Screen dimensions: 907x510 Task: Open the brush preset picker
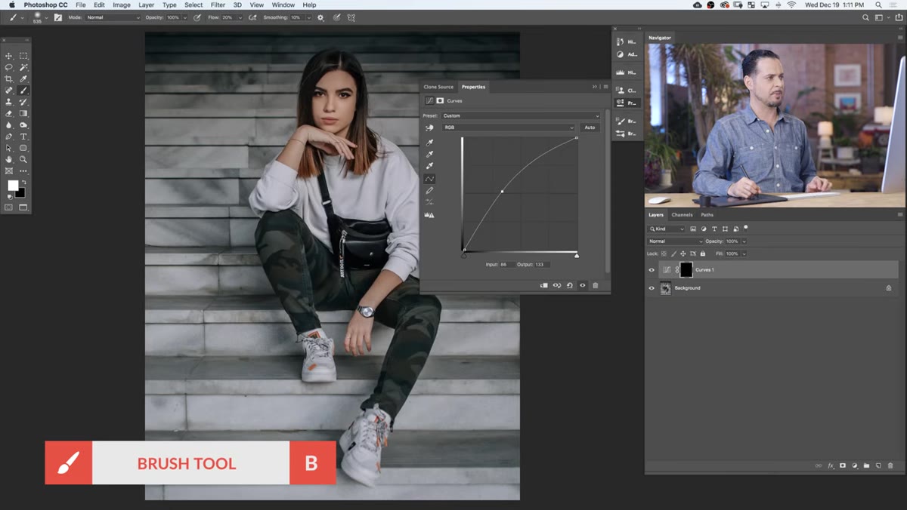pos(39,17)
